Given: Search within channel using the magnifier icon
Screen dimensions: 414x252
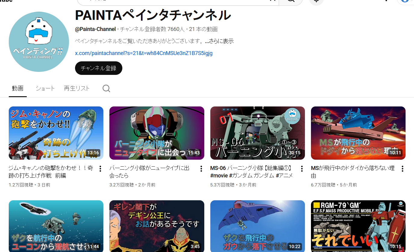Looking at the screenshot, I should (106, 88).
